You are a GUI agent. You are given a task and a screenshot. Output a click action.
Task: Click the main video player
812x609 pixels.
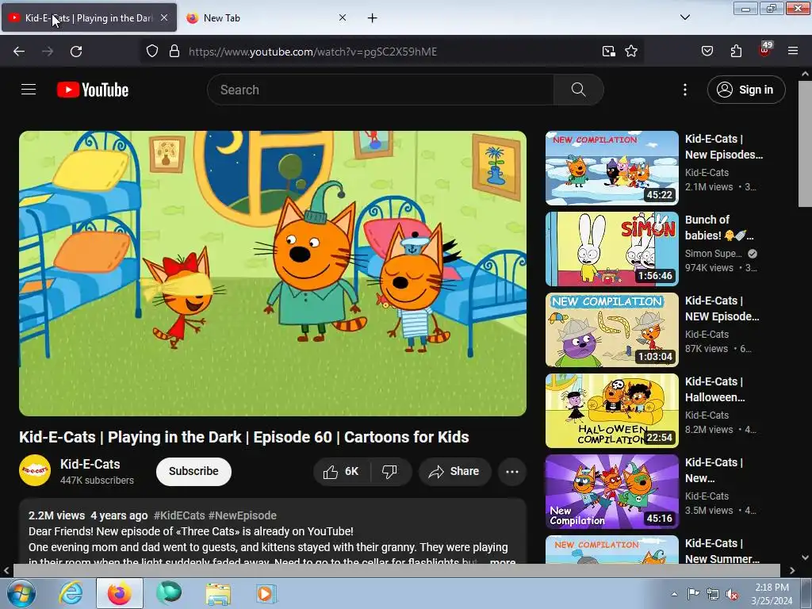click(x=273, y=274)
